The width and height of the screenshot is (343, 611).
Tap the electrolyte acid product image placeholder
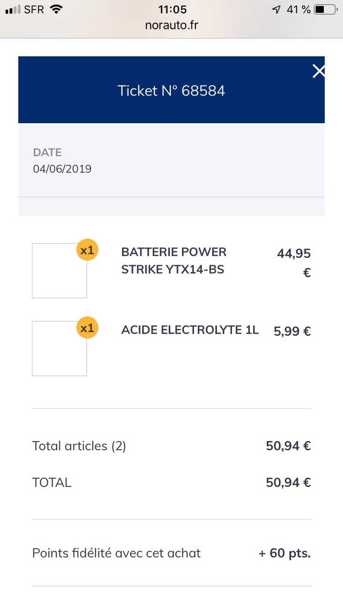[x=59, y=348]
